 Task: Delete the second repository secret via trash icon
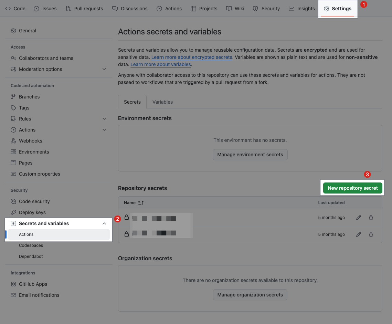(371, 234)
